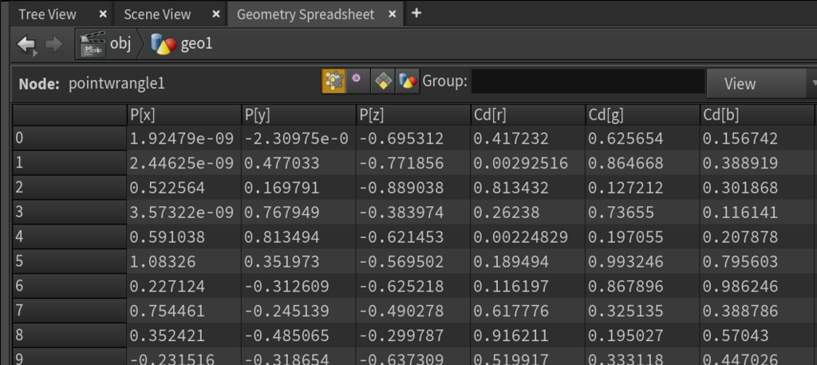Click cell value -0.312609
This screenshot has width=817, height=365.
pos(286,286)
